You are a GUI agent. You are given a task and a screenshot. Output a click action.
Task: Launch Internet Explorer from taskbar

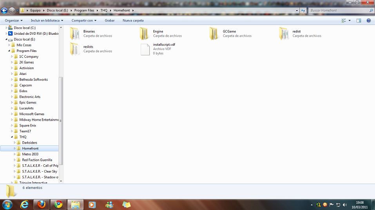(x=24, y=205)
